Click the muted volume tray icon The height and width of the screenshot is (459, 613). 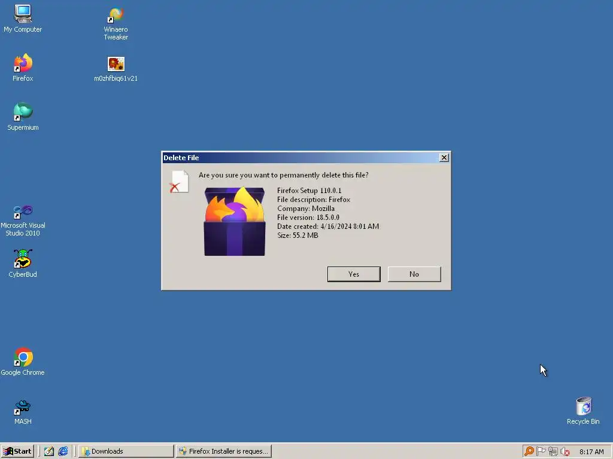[565, 451]
